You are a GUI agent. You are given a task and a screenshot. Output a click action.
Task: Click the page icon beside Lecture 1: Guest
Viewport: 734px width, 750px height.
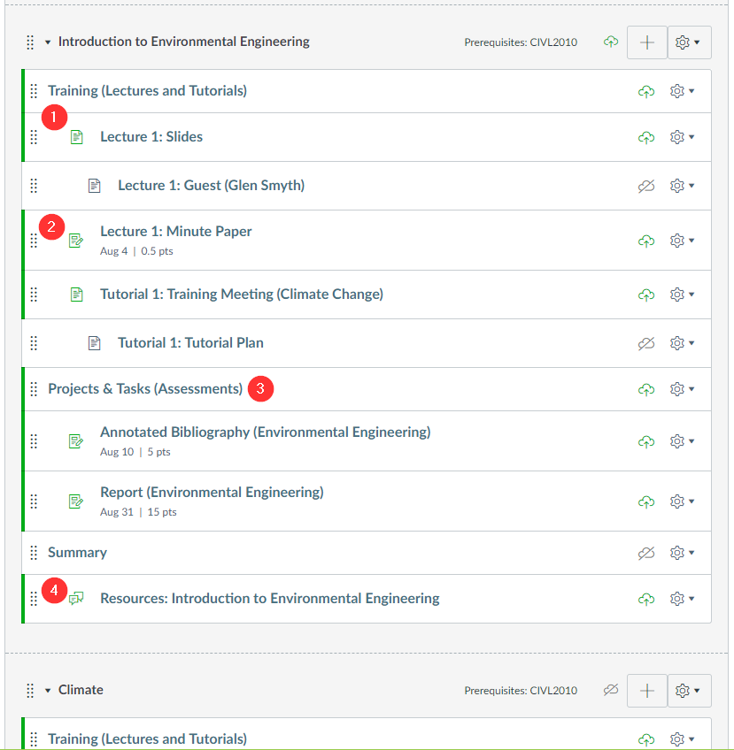95,186
